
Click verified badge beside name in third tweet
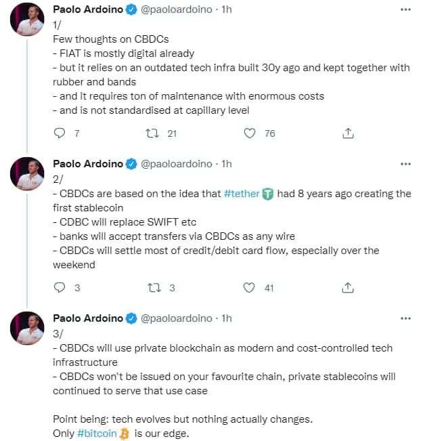click(x=131, y=318)
